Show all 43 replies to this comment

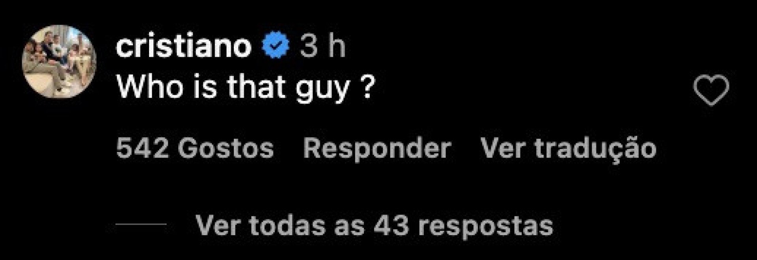[x=375, y=226]
